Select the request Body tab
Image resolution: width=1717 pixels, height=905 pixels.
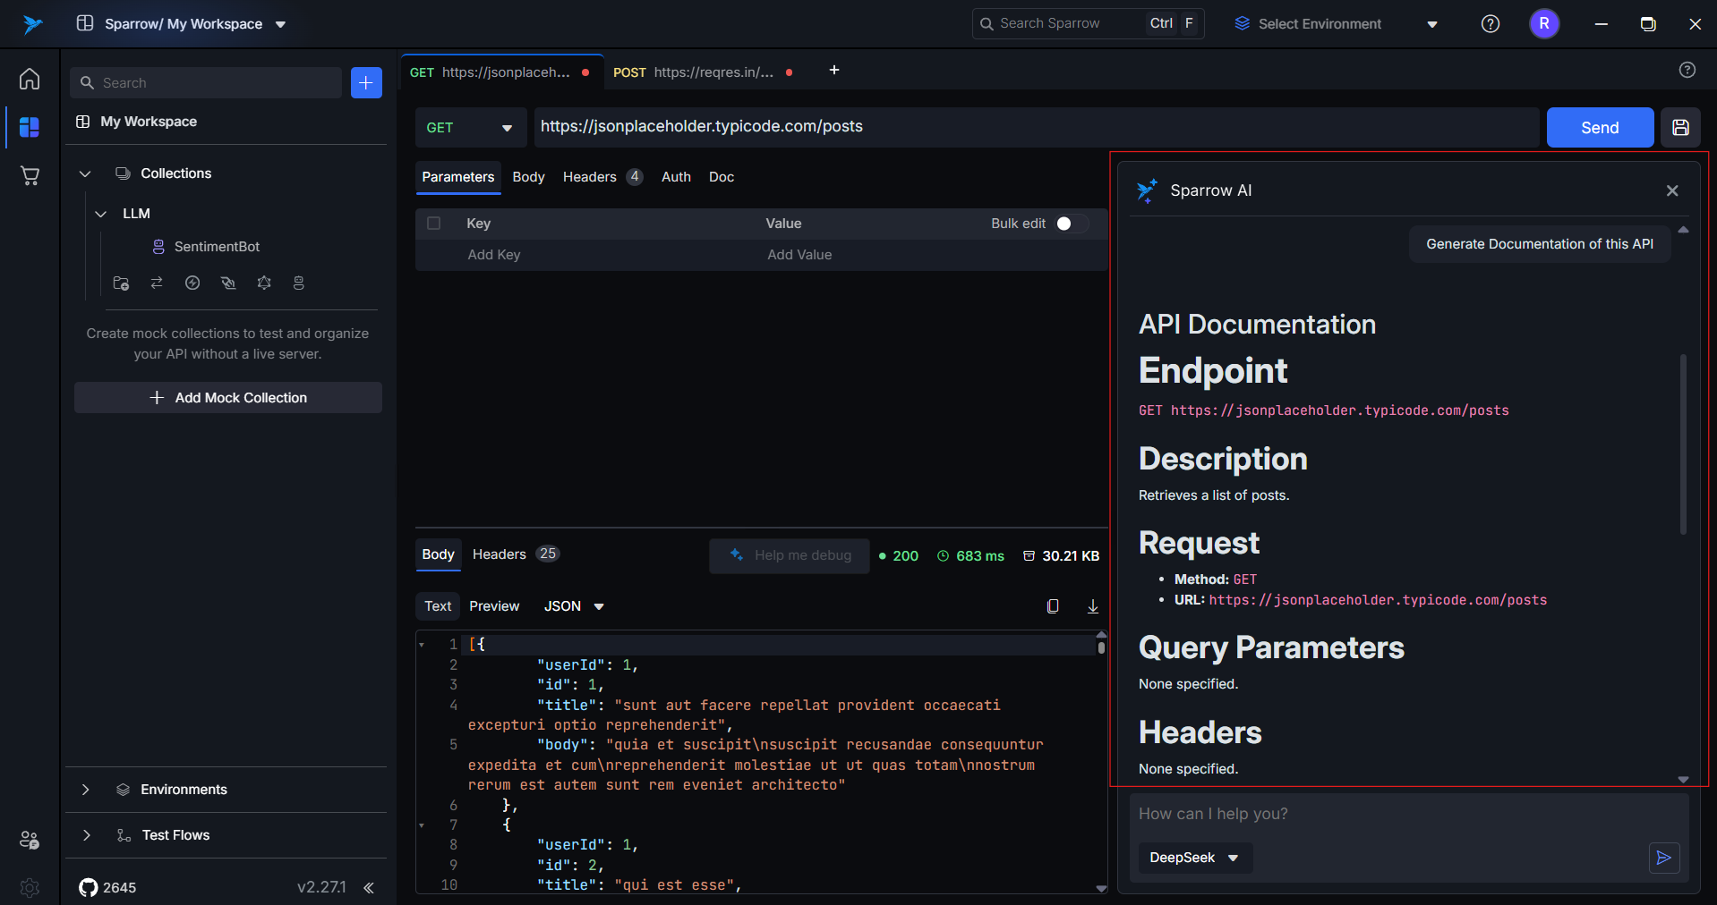[x=528, y=177]
